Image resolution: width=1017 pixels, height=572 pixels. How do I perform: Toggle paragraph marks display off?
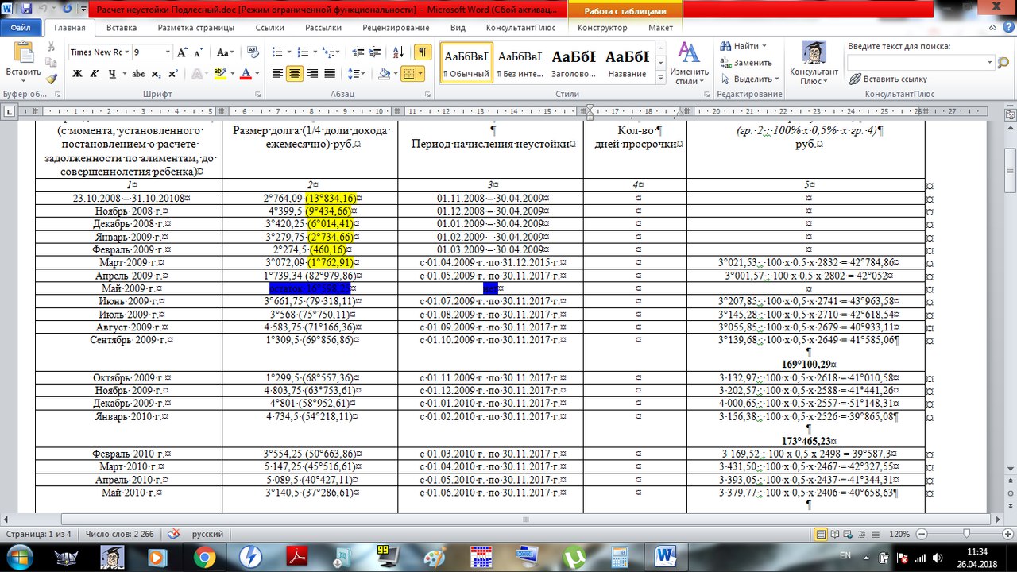pyautogui.click(x=423, y=52)
